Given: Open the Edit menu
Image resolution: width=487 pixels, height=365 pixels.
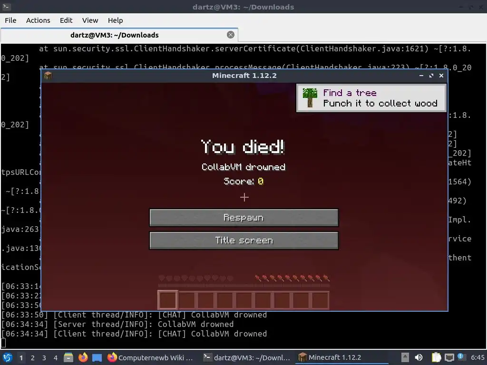Looking at the screenshot, I should (x=66, y=20).
